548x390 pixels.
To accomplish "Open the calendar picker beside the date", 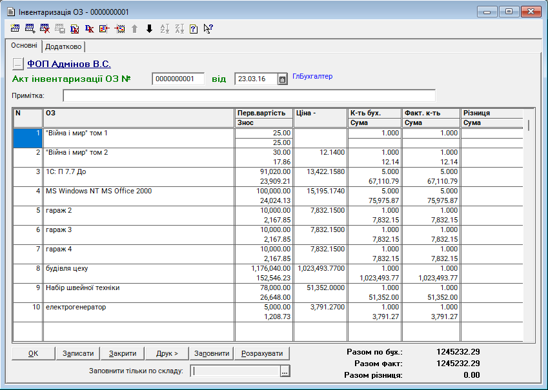I will pyautogui.click(x=282, y=79).
